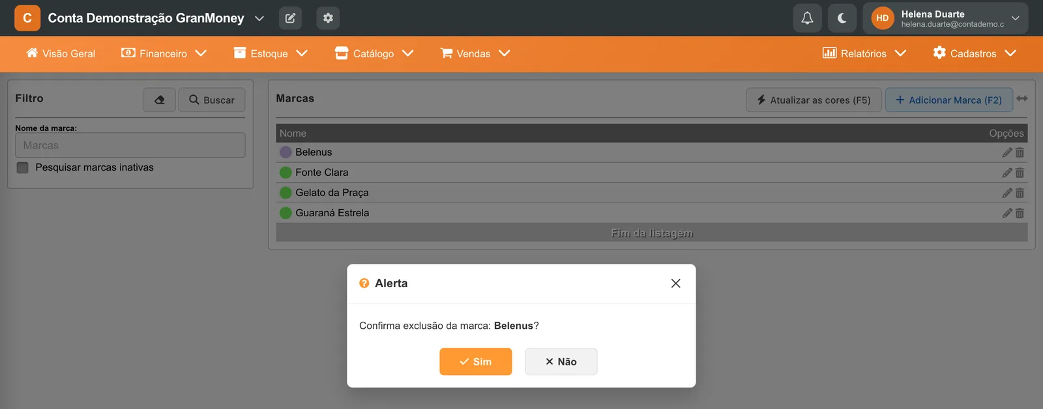This screenshot has height=409, width=1043.
Task: Confirm deletion with Sim button
Action: coord(476,361)
